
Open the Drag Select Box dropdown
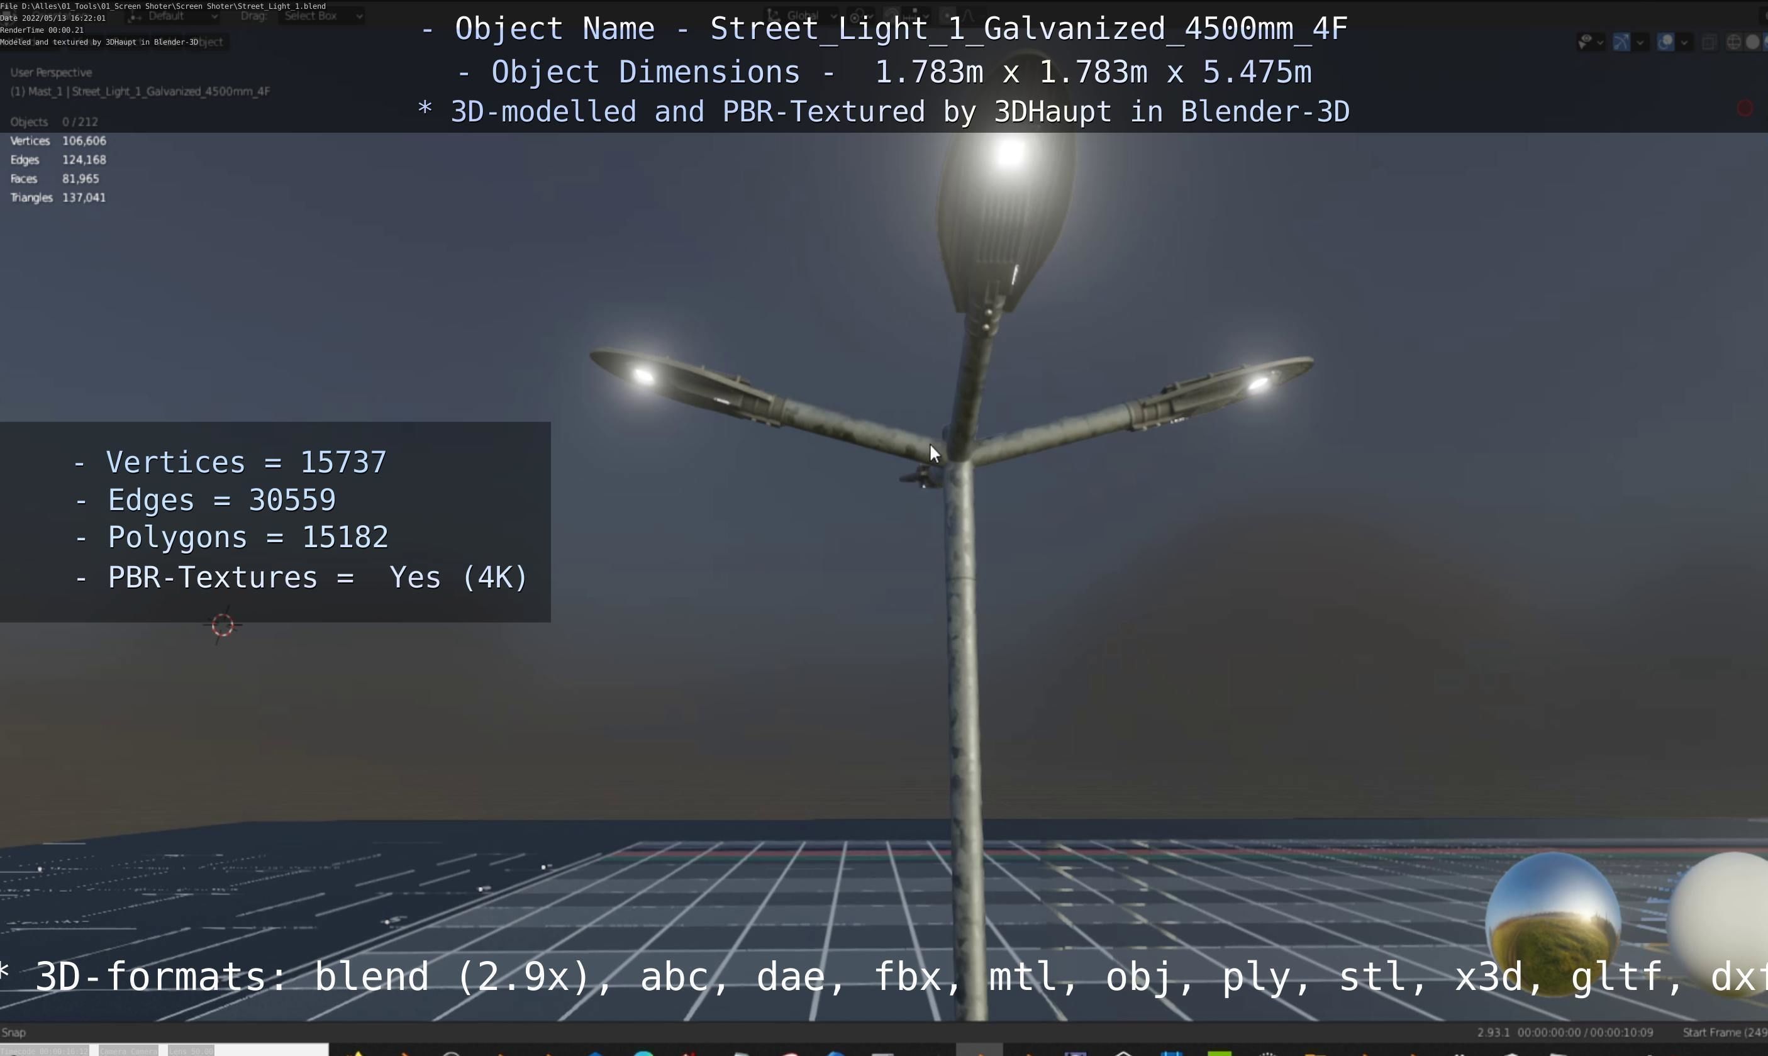tap(321, 16)
